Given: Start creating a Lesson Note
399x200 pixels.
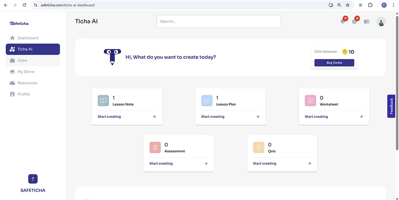Looking at the screenshot, I should pos(109,117).
